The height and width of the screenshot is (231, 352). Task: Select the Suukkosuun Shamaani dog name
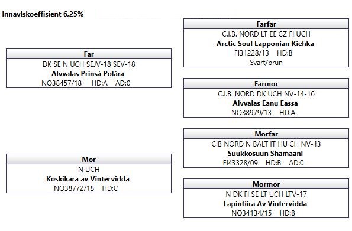coord(265,154)
